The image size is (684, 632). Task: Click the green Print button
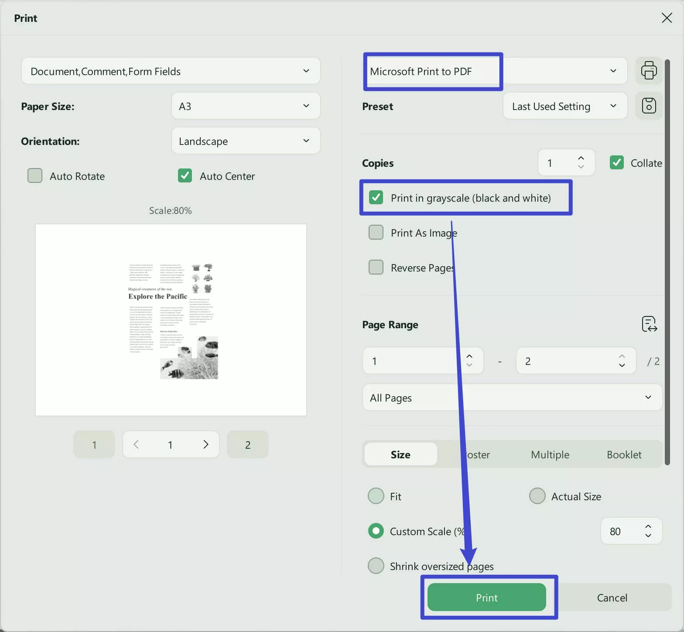(x=486, y=598)
